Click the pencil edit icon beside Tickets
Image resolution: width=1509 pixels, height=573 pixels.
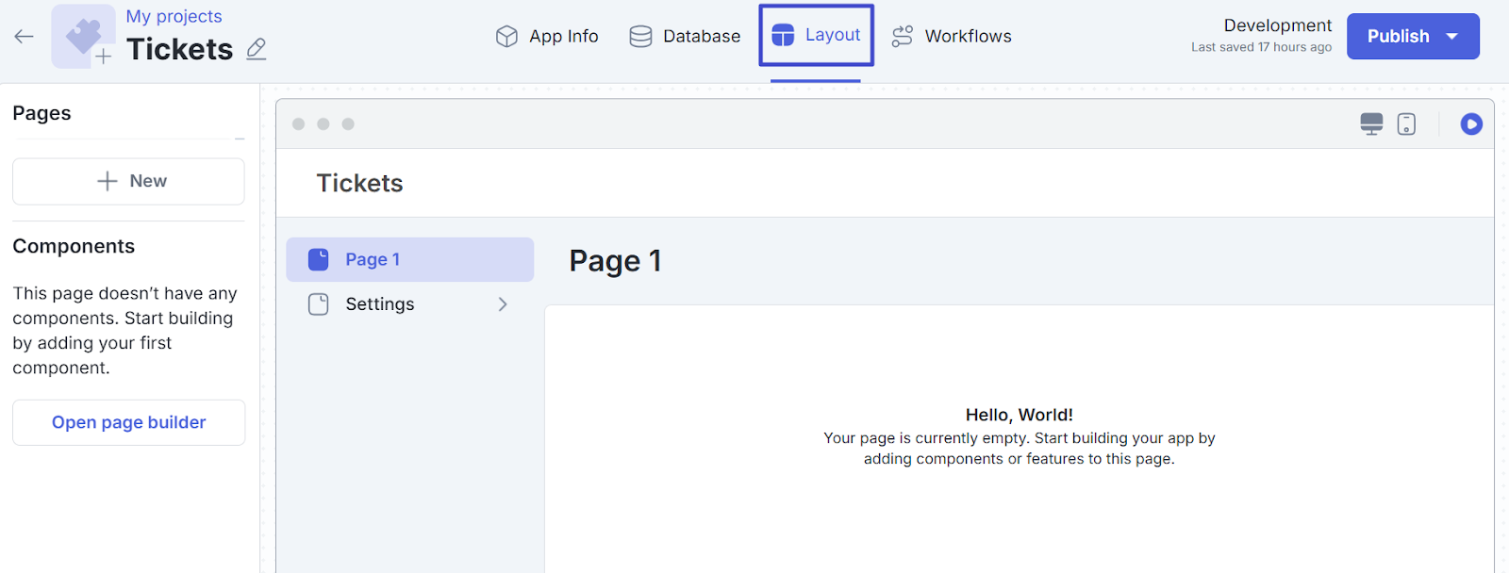pyautogui.click(x=256, y=49)
